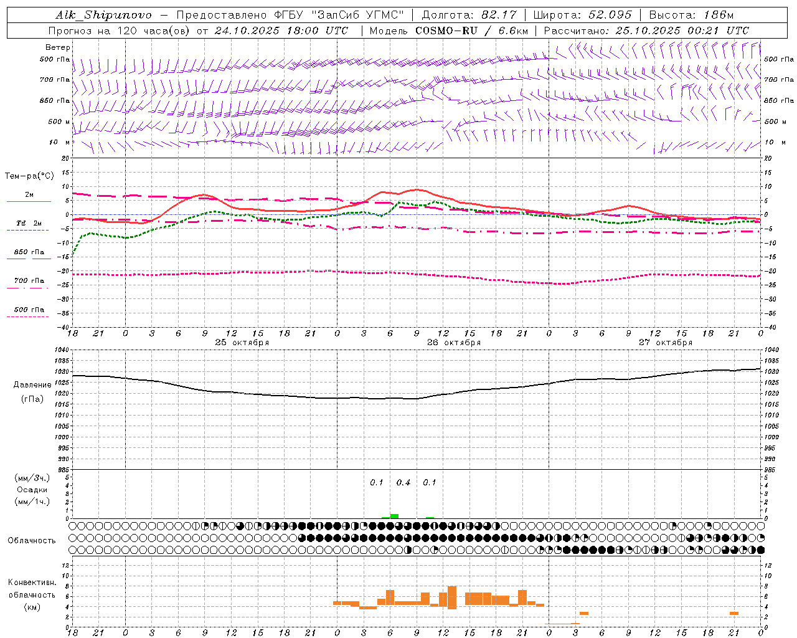Select the '700 гПа' legend entry in the temperature panel
This screenshot has width=797, height=638.
[x=29, y=281]
